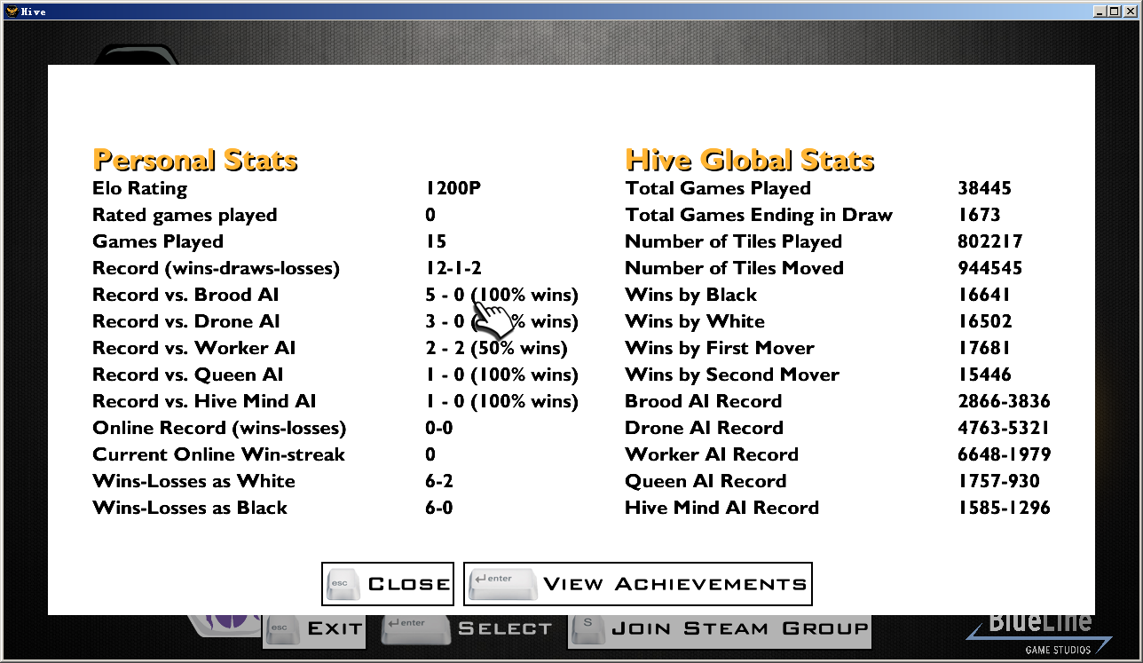The height and width of the screenshot is (663, 1143).
Task: Click the Total Games Ending in Draw label
Action: 759,215
